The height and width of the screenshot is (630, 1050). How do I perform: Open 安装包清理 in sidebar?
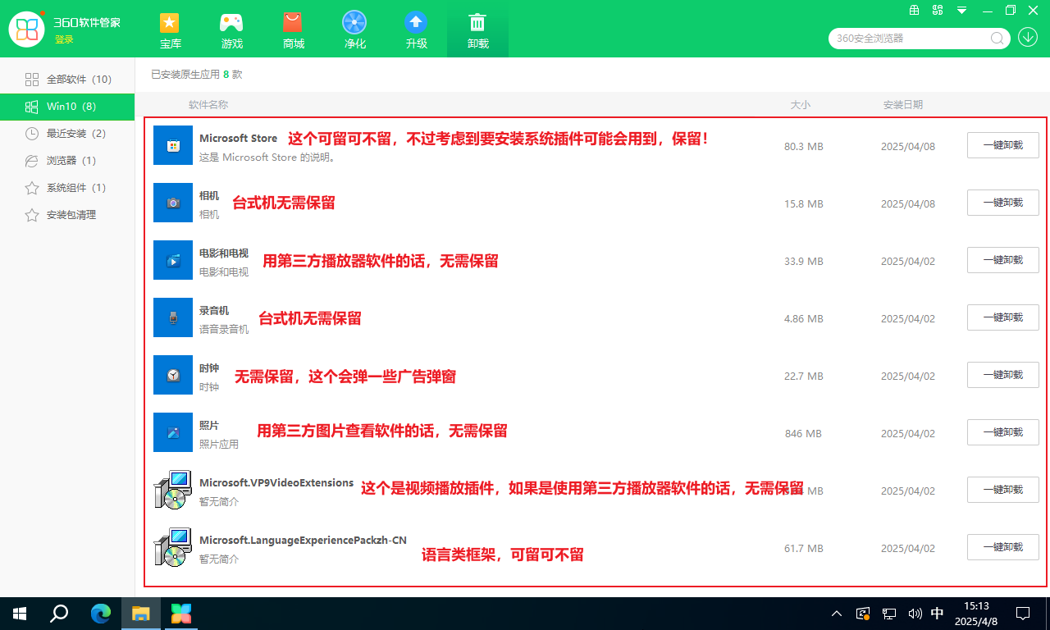click(67, 215)
